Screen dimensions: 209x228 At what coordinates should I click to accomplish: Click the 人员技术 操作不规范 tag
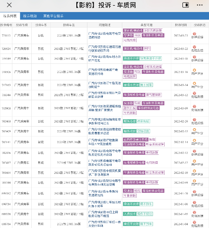click(x=138, y=214)
